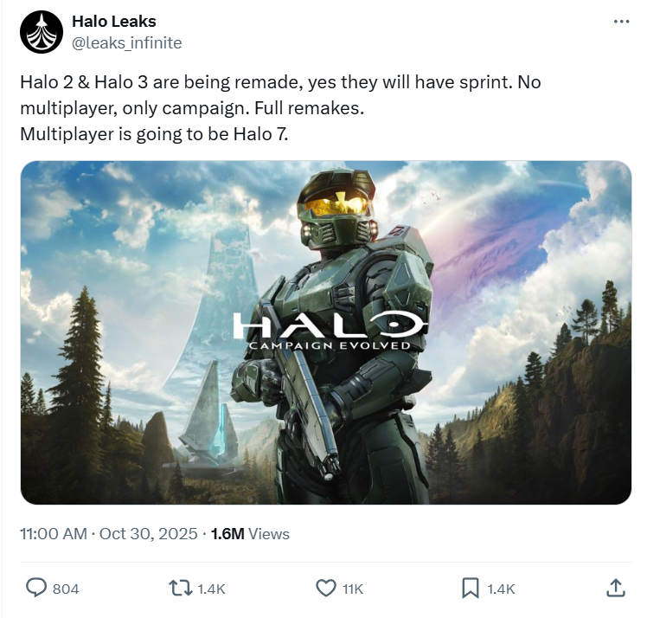Open the Halo Leaks display name link

(x=114, y=22)
